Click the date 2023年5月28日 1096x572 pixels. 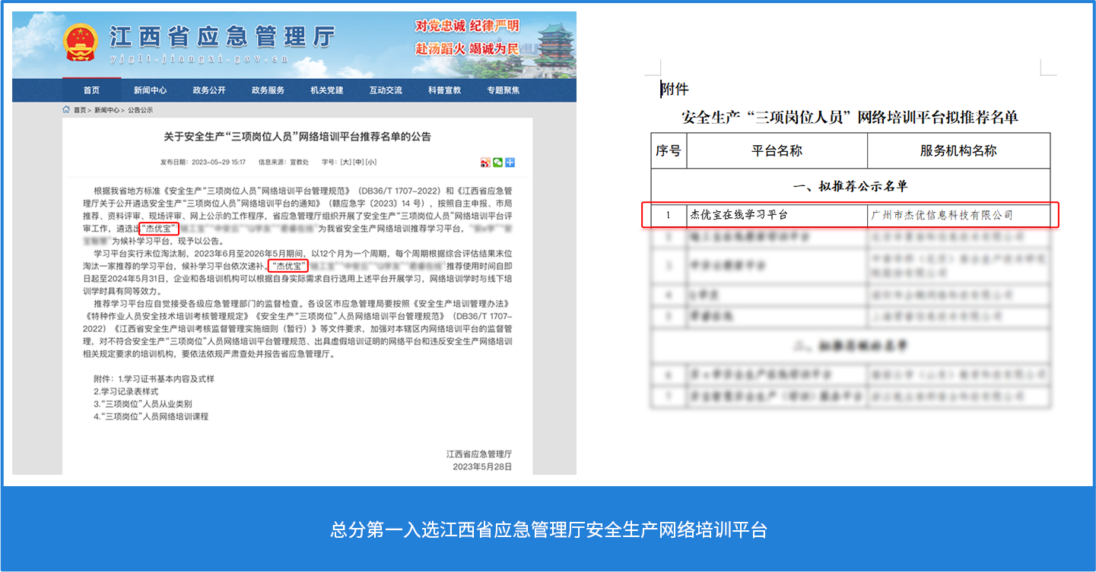click(482, 466)
